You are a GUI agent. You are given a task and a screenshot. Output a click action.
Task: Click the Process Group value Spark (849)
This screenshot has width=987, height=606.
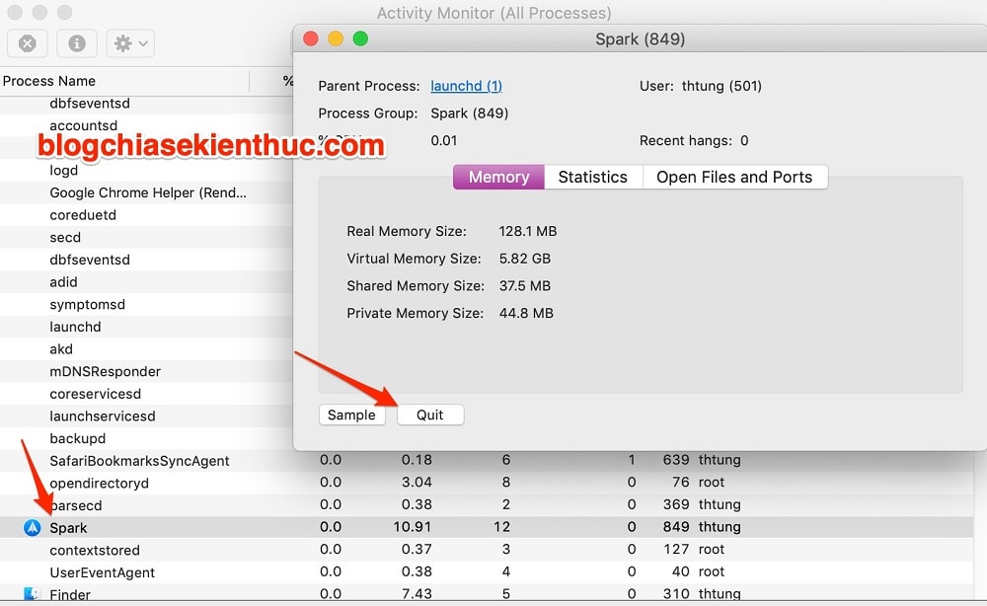tap(470, 114)
